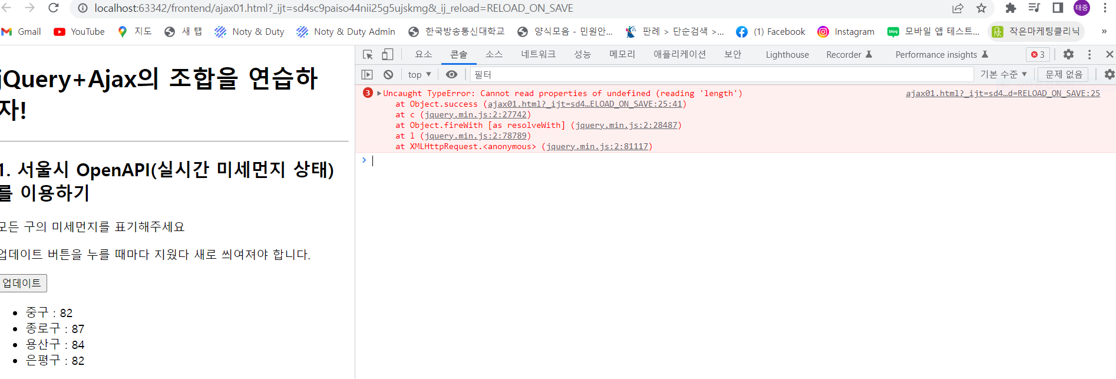The width and height of the screenshot is (1116, 379).
Task: Switch to the 콘솔 (Console) tab
Action: 458,55
